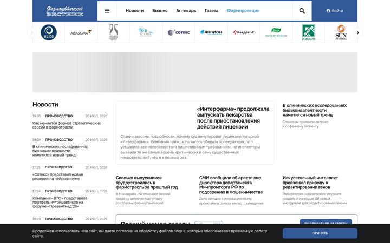The image size is (390, 243).
Task: Open the Аптекарь menu item
Action: (x=186, y=11)
